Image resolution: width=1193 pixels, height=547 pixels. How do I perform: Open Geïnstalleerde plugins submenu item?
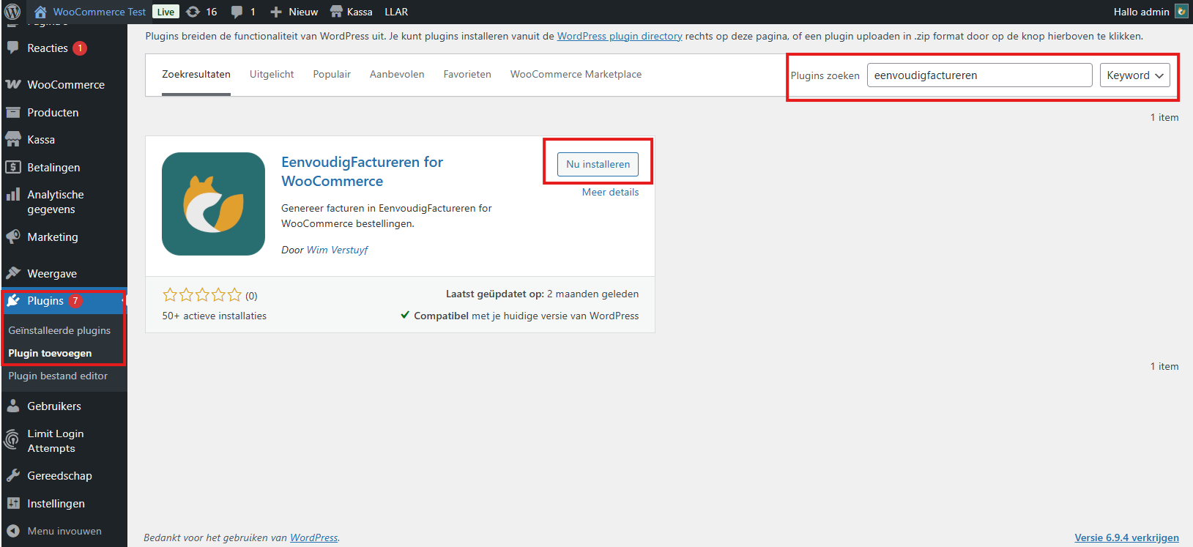click(59, 330)
